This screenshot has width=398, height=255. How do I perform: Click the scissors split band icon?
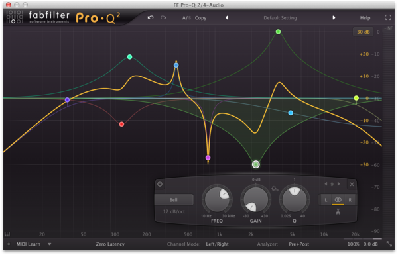338,211
